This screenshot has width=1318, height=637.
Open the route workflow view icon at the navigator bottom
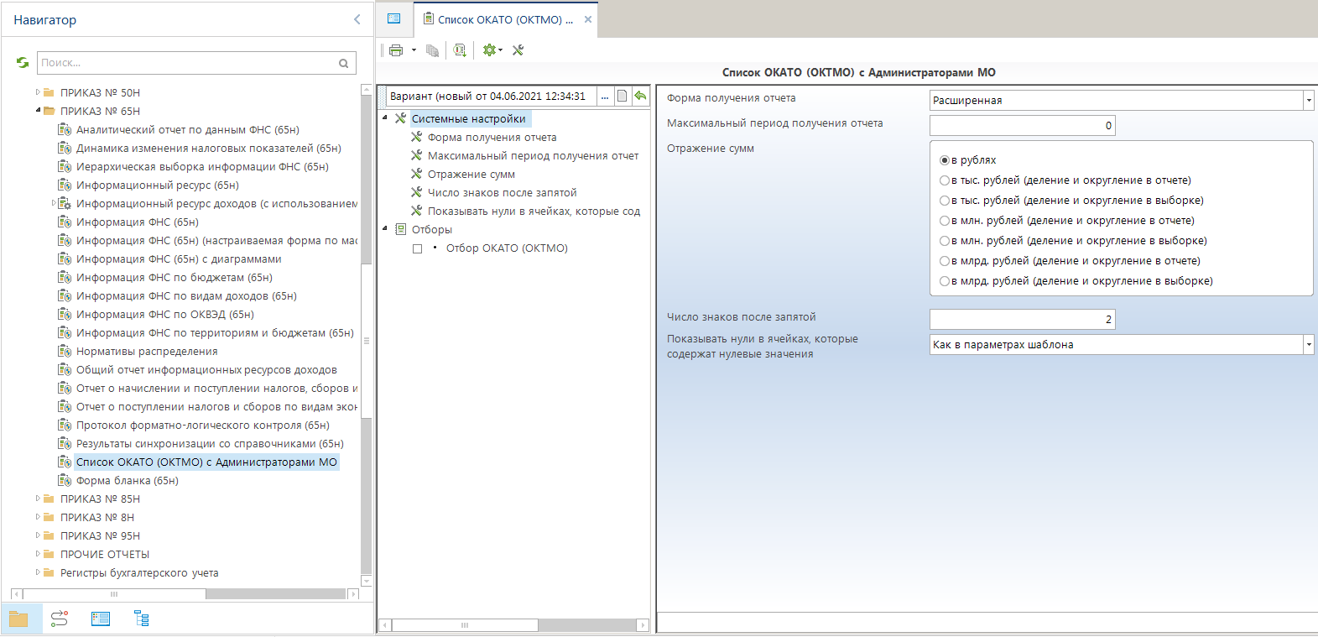[60, 619]
